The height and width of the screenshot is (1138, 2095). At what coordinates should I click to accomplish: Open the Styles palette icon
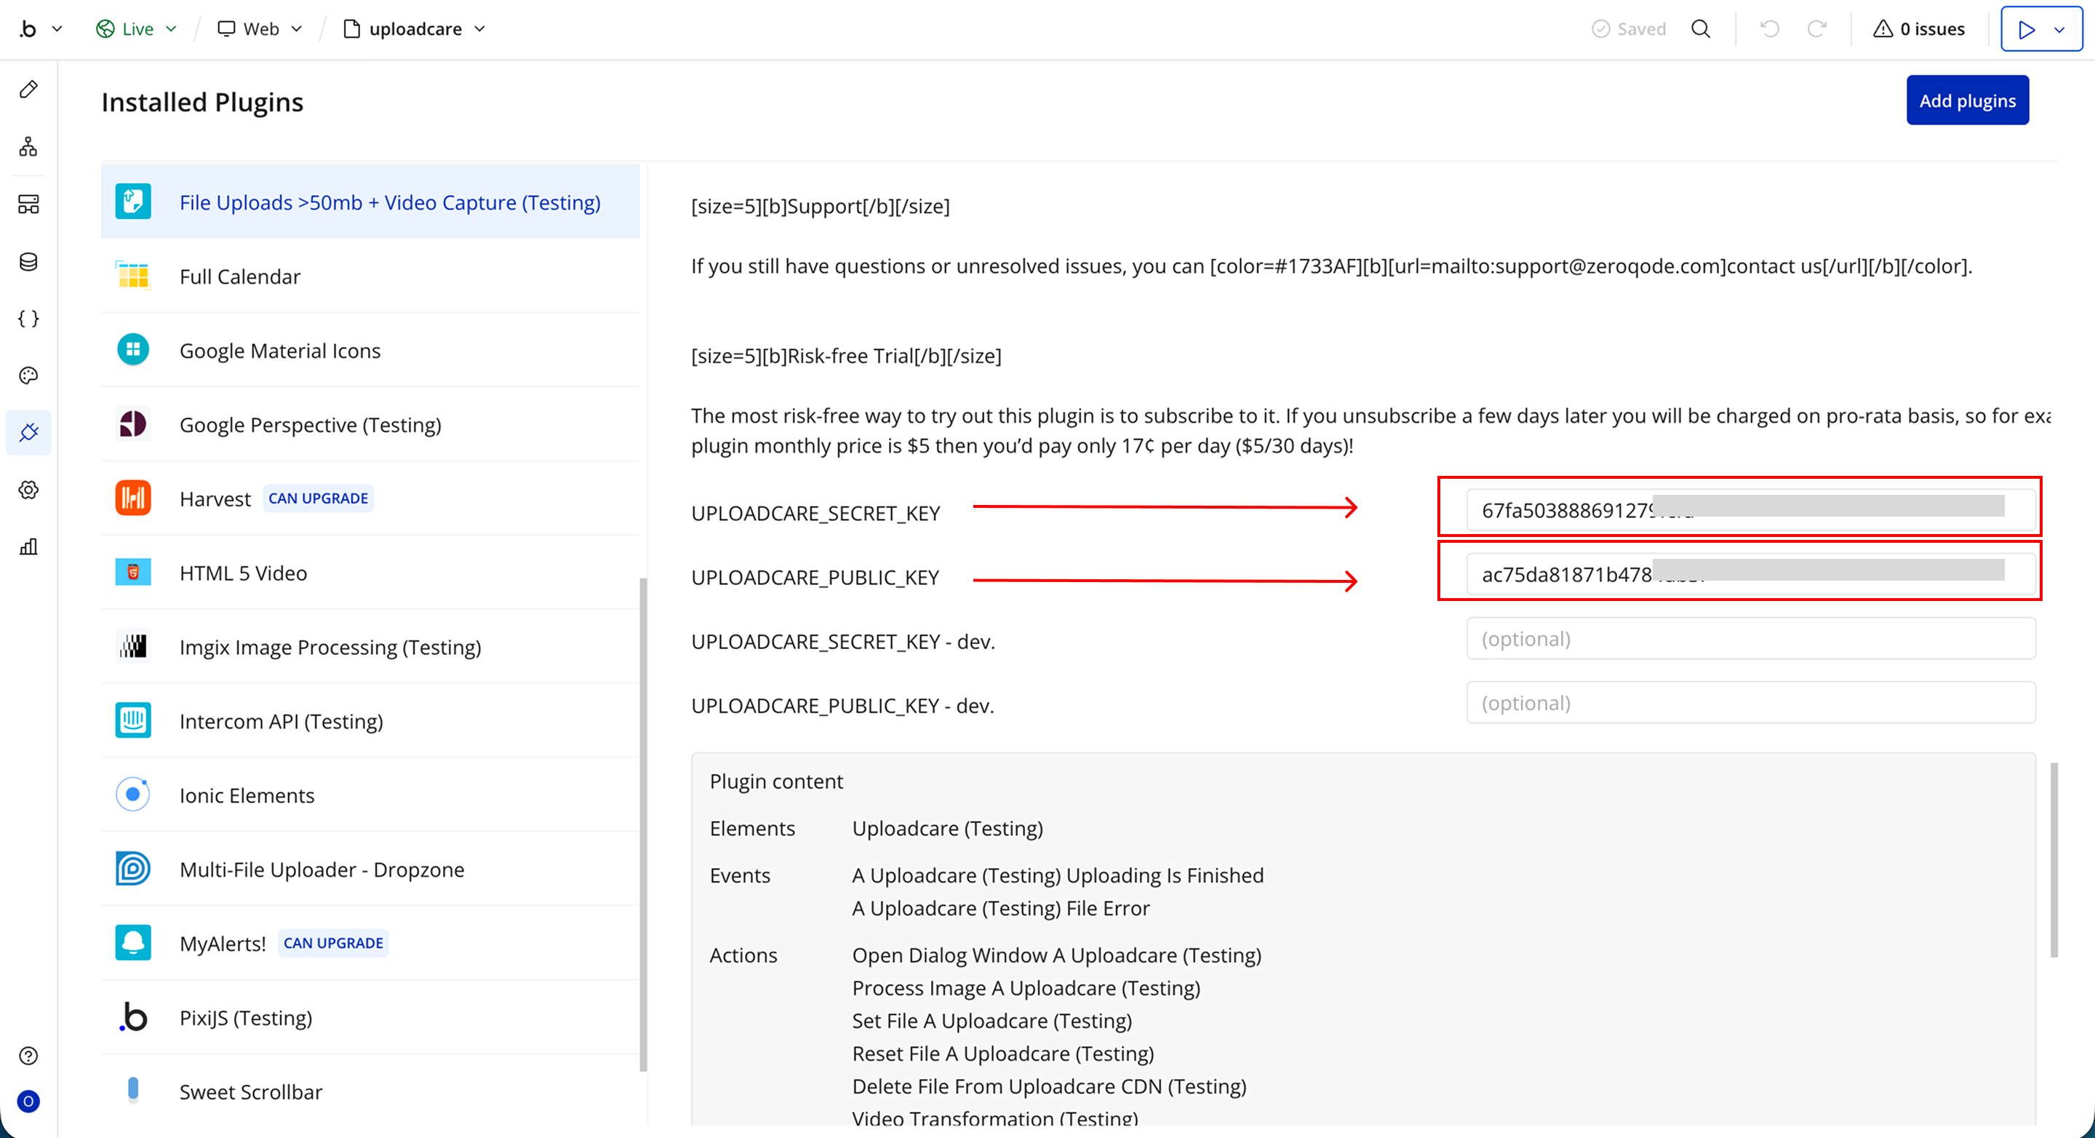coord(28,375)
